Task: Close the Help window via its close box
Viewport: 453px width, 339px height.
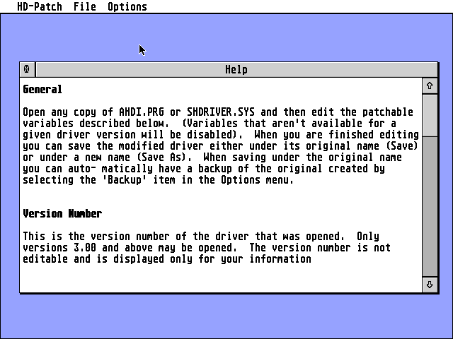Action: (x=27, y=69)
